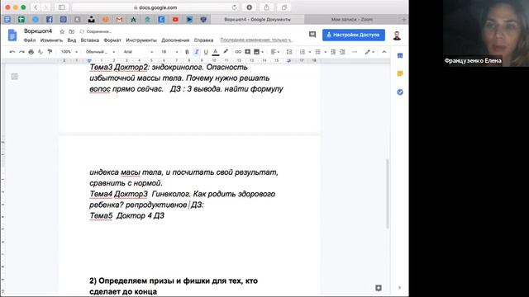The height and width of the screenshot is (297, 529).
Task: Insert a hyperlink using link icon
Action: pyautogui.click(x=238, y=52)
